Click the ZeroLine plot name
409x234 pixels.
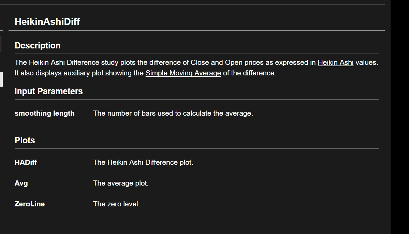30,204
